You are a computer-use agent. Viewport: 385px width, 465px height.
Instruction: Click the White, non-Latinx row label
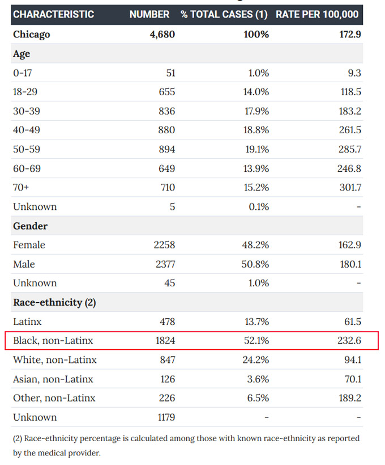55,360
